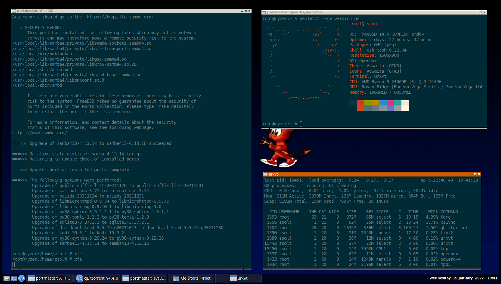Click the 'Memory: 1969MiB / 6053MiB' line
The height and width of the screenshot is (284, 501).
(x=380, y=92)
